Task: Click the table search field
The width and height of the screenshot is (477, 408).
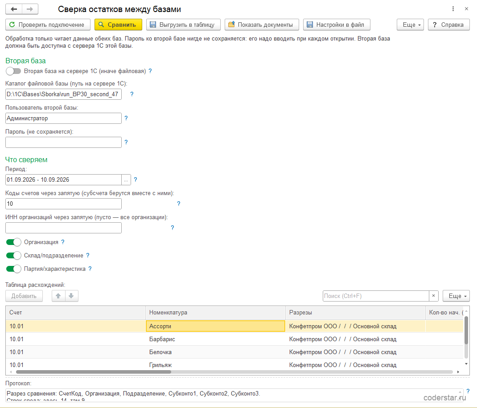Action: pyautogui.click(x=376, y=296)
